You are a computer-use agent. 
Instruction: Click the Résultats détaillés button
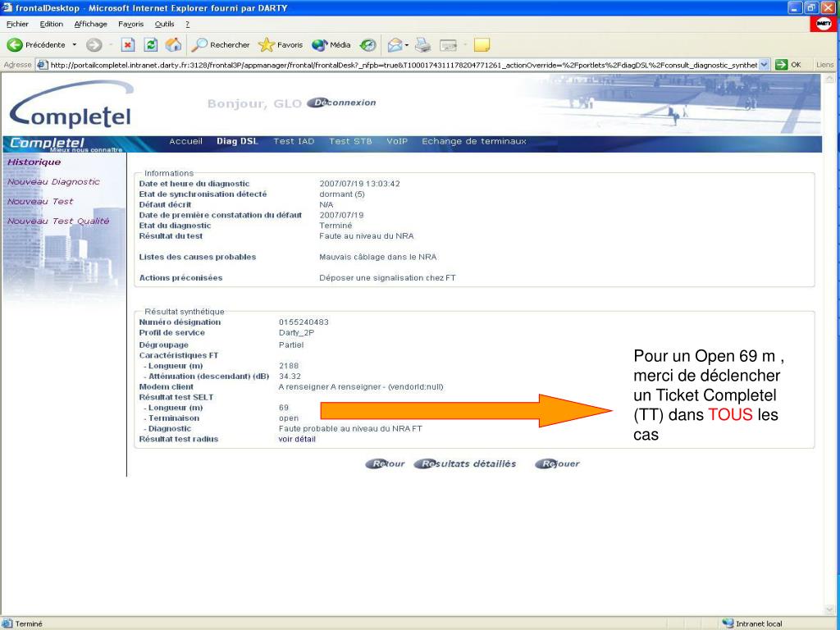(x=466, y=464)
